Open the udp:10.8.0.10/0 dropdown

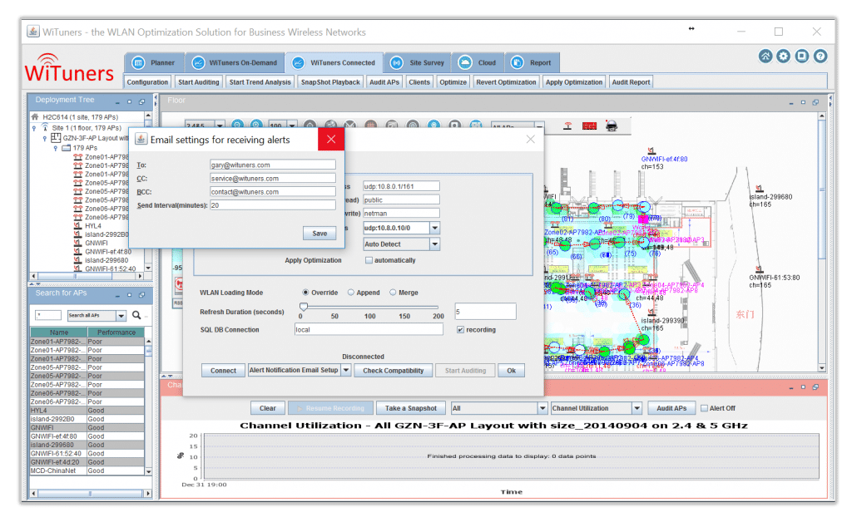435,229
